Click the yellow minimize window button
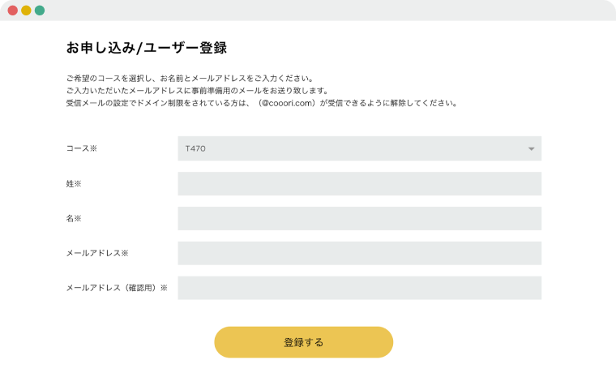Screen dimensions: 616x373 pos(26,11)
